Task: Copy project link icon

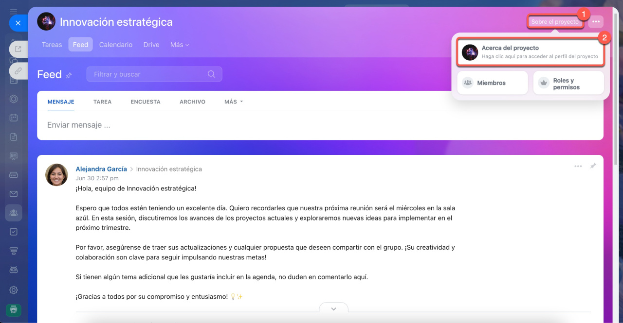Action: [18, 70]
